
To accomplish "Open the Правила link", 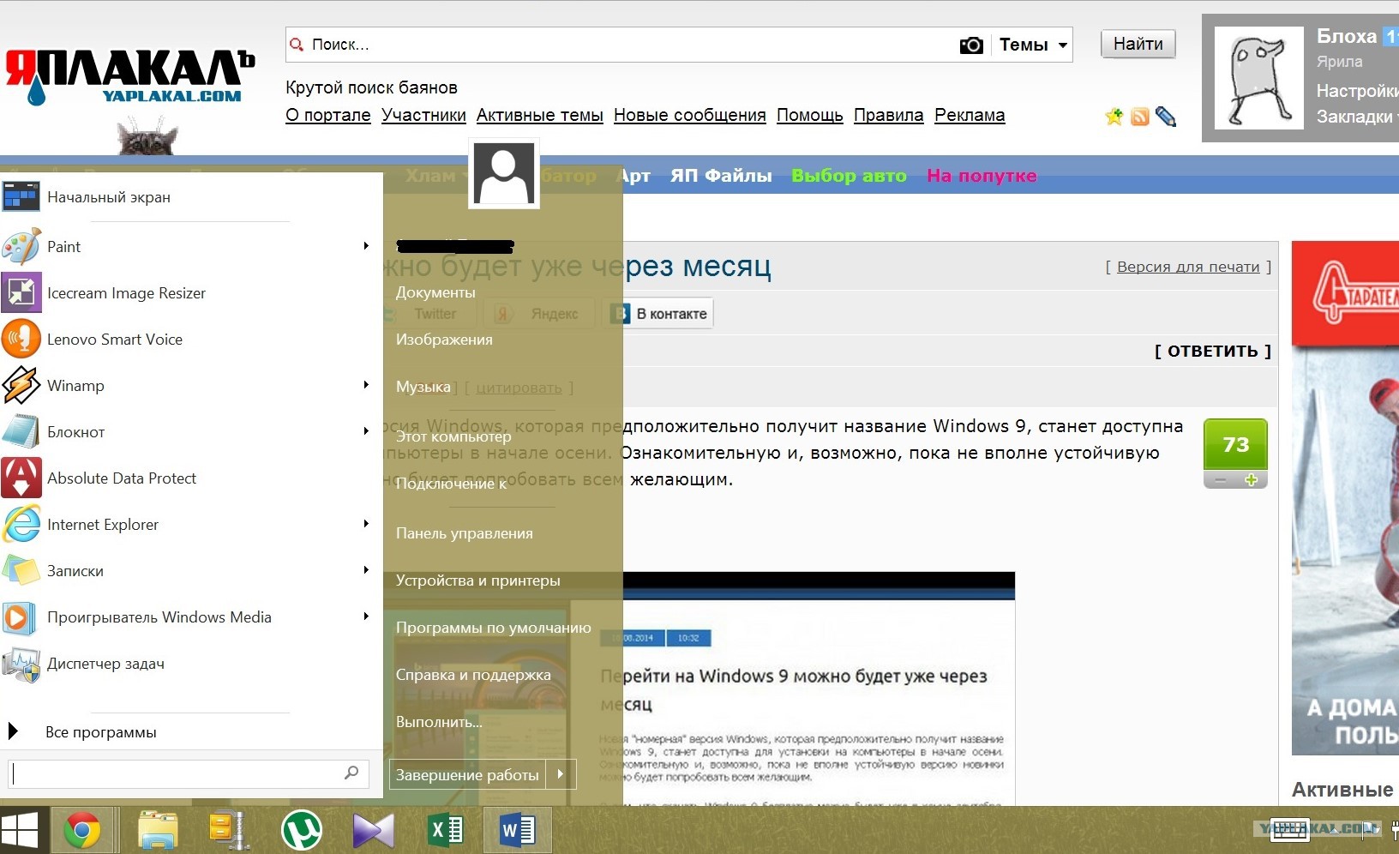I will point(889,115).
